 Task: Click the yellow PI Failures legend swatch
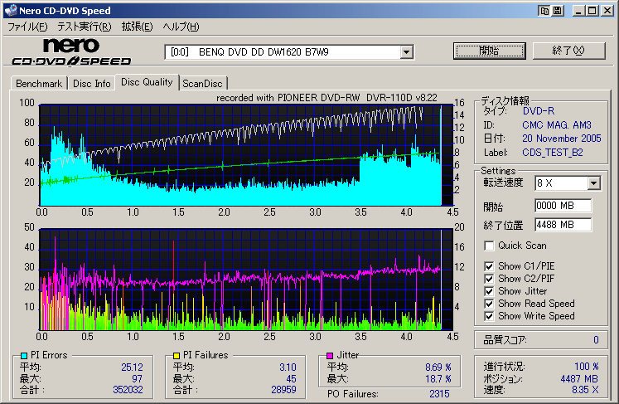tap(177, 356)
